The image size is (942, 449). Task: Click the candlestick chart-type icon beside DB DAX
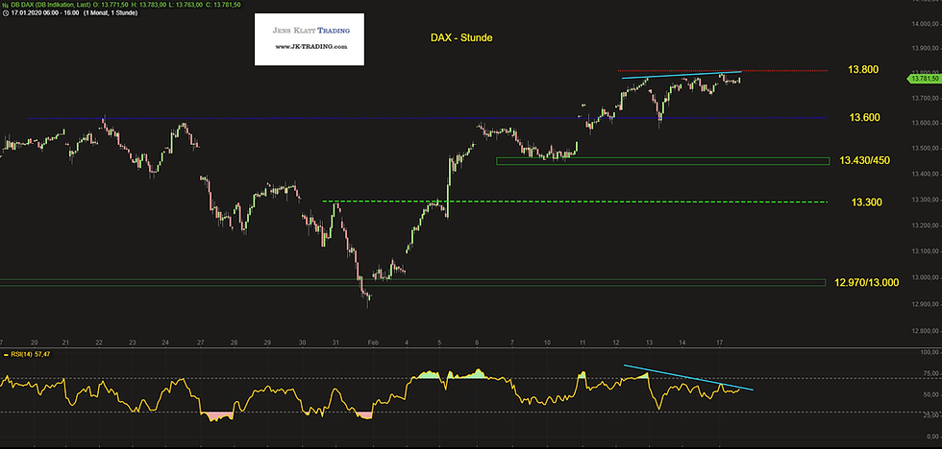point(6,4)
